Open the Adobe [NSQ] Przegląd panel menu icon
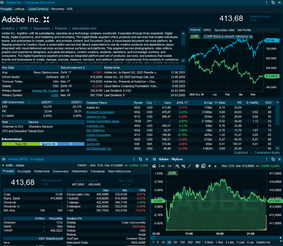The image size is (283, 246). (4, 159)
